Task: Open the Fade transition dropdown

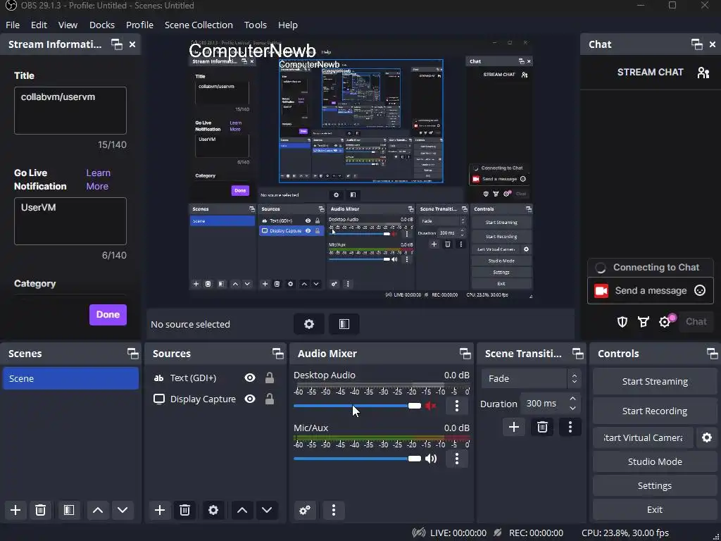Action: coord(531,378)
